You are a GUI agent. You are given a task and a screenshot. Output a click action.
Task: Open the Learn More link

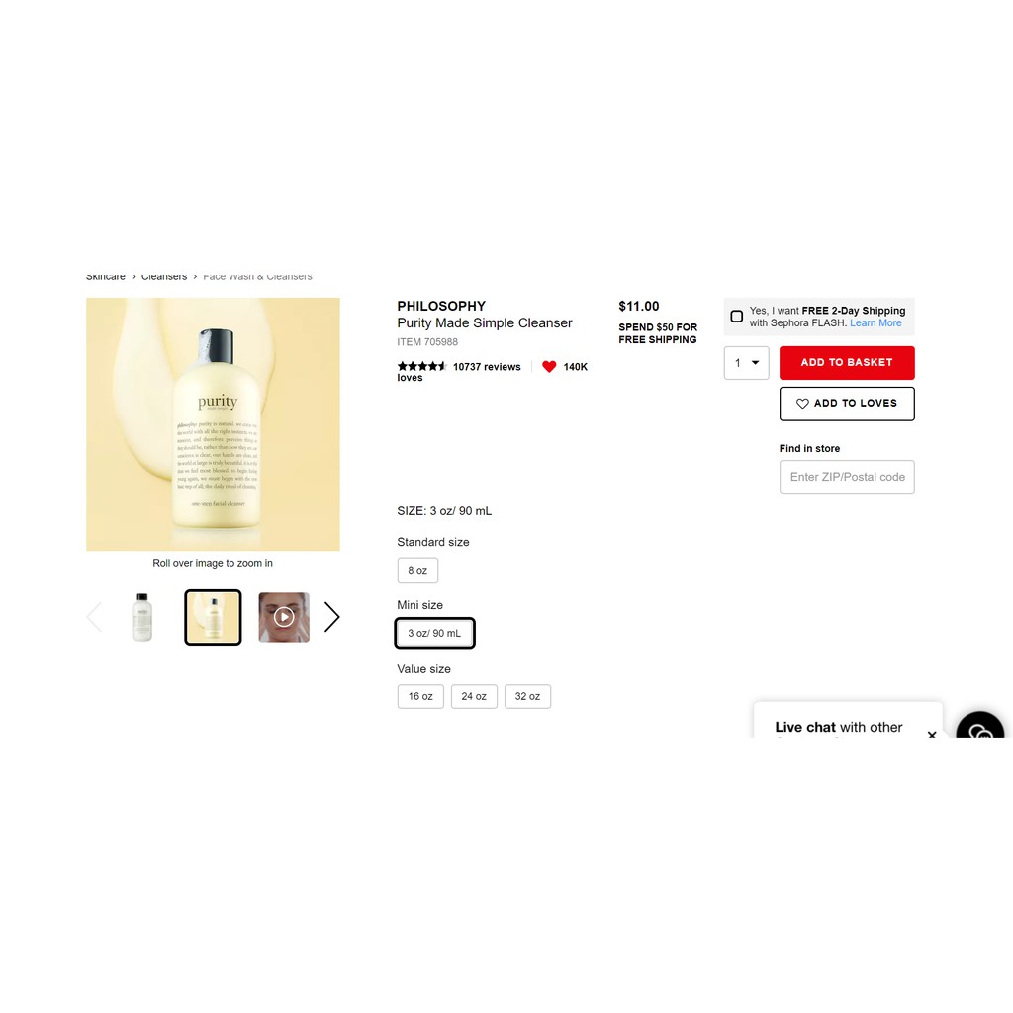pos(875,323)
